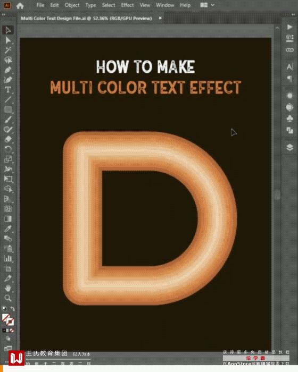Click the Fill color swatch
The image size is (298, 372).
(x=6, y=318)
